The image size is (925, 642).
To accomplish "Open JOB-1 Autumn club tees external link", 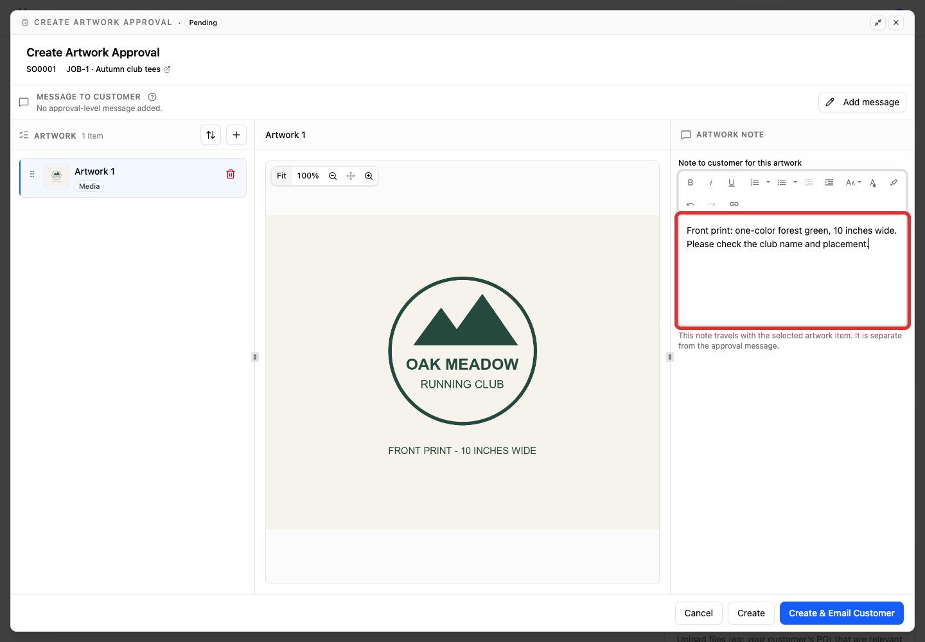I will [167, 69].
